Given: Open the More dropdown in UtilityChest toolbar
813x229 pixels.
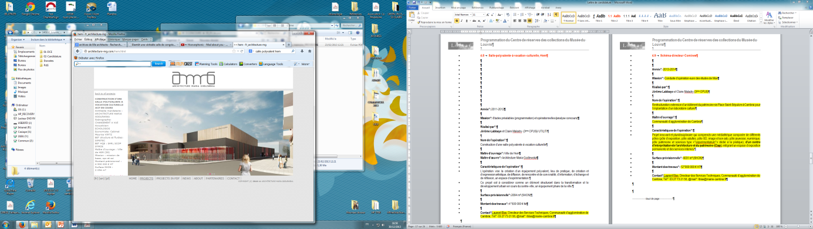Looking at the screenshot, I should tap(305, 64).
